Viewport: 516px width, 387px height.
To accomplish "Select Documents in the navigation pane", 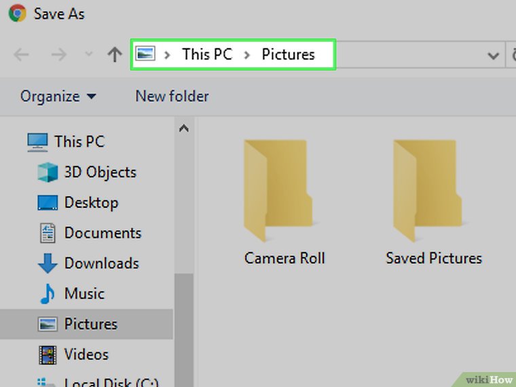I will [103, 233].
